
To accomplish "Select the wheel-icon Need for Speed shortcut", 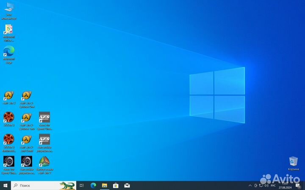I will point(9,165).
